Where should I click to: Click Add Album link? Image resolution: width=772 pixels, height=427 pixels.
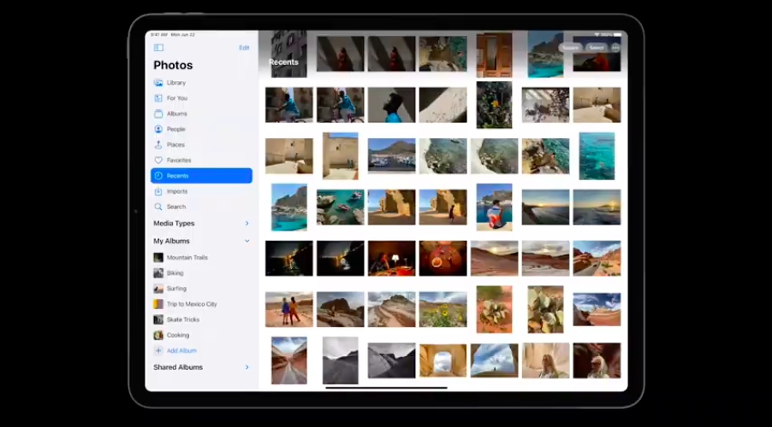pyautogui.click(x=181, y=351)
